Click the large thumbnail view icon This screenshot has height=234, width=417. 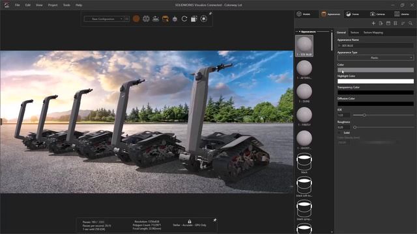click(x=388, y=23)
